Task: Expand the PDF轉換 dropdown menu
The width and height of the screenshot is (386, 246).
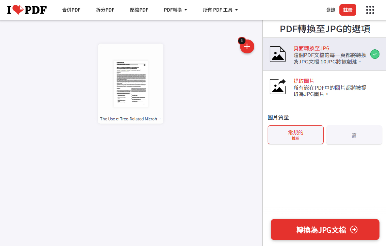Action: coord(176,10)
